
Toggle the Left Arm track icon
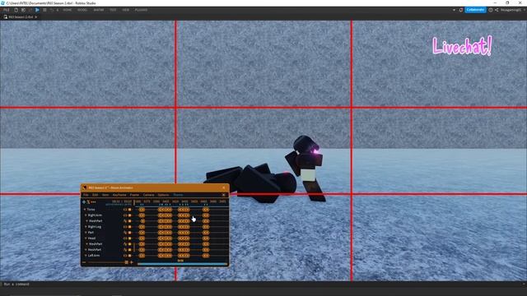[125, 255]
